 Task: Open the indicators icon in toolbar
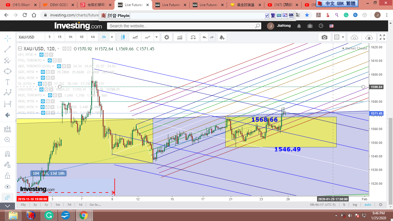click(180, 37)
